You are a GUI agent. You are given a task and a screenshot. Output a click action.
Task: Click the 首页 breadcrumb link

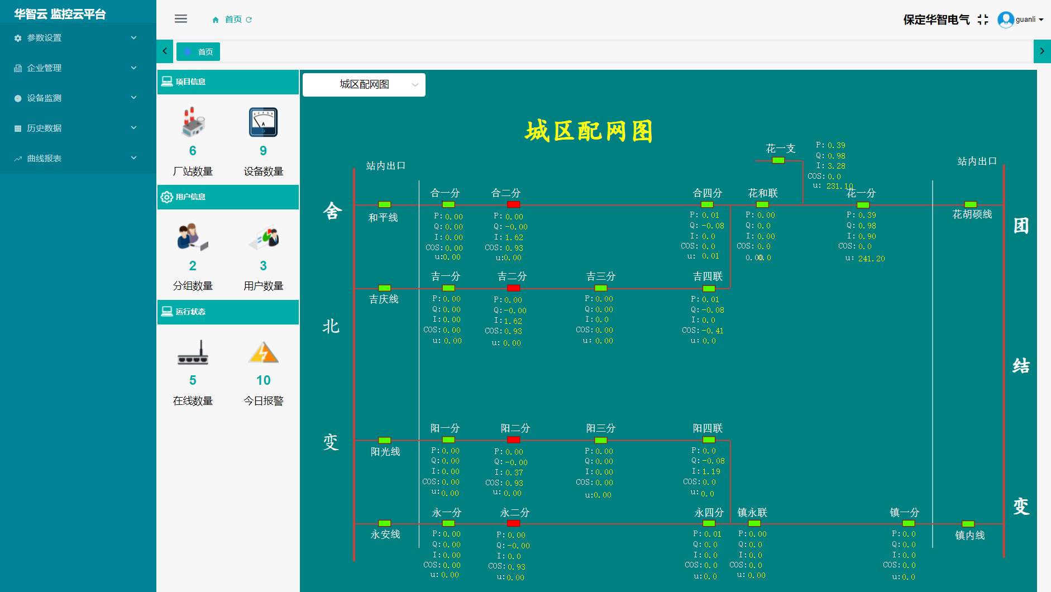[233, 20]
